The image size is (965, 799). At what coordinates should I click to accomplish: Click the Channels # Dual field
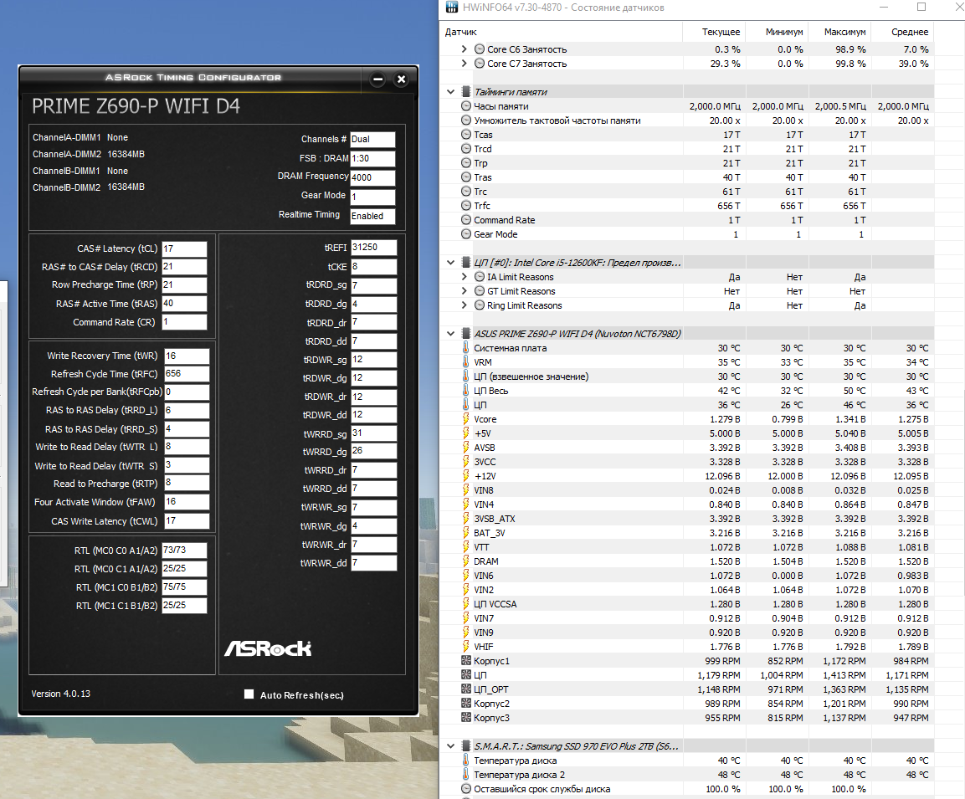click(372, 139)
